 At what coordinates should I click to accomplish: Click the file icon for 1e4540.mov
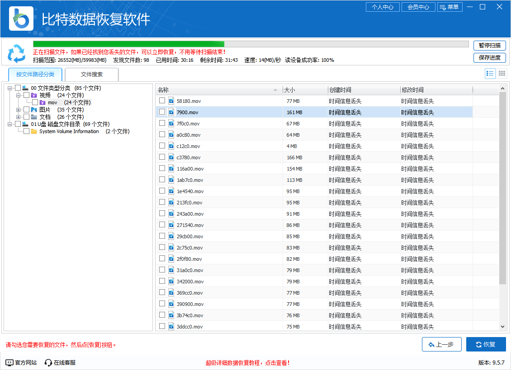tap(171, 191)
